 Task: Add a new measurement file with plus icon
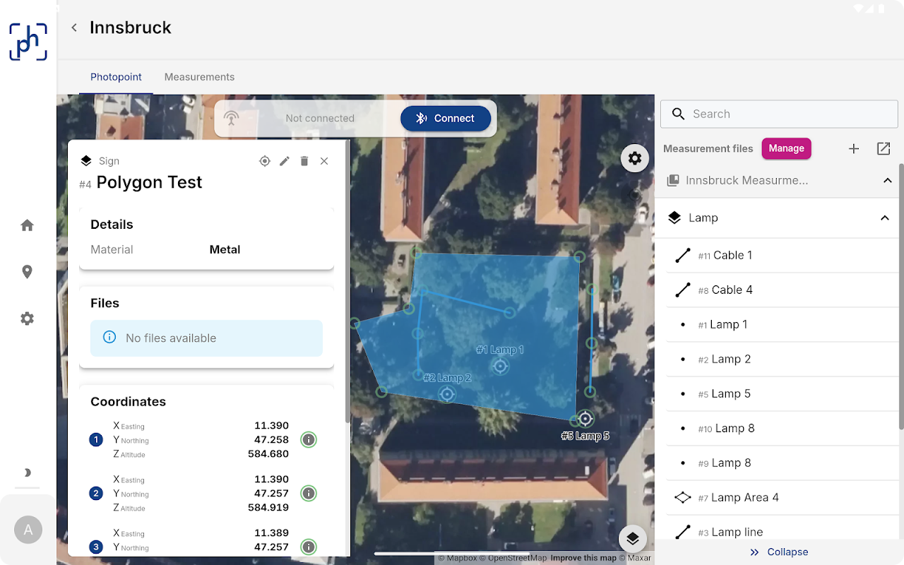(854, 148)
